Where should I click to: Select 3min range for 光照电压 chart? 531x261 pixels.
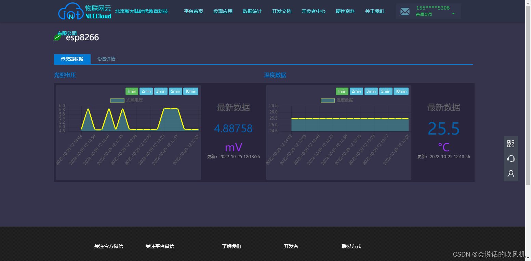[161, 91]
